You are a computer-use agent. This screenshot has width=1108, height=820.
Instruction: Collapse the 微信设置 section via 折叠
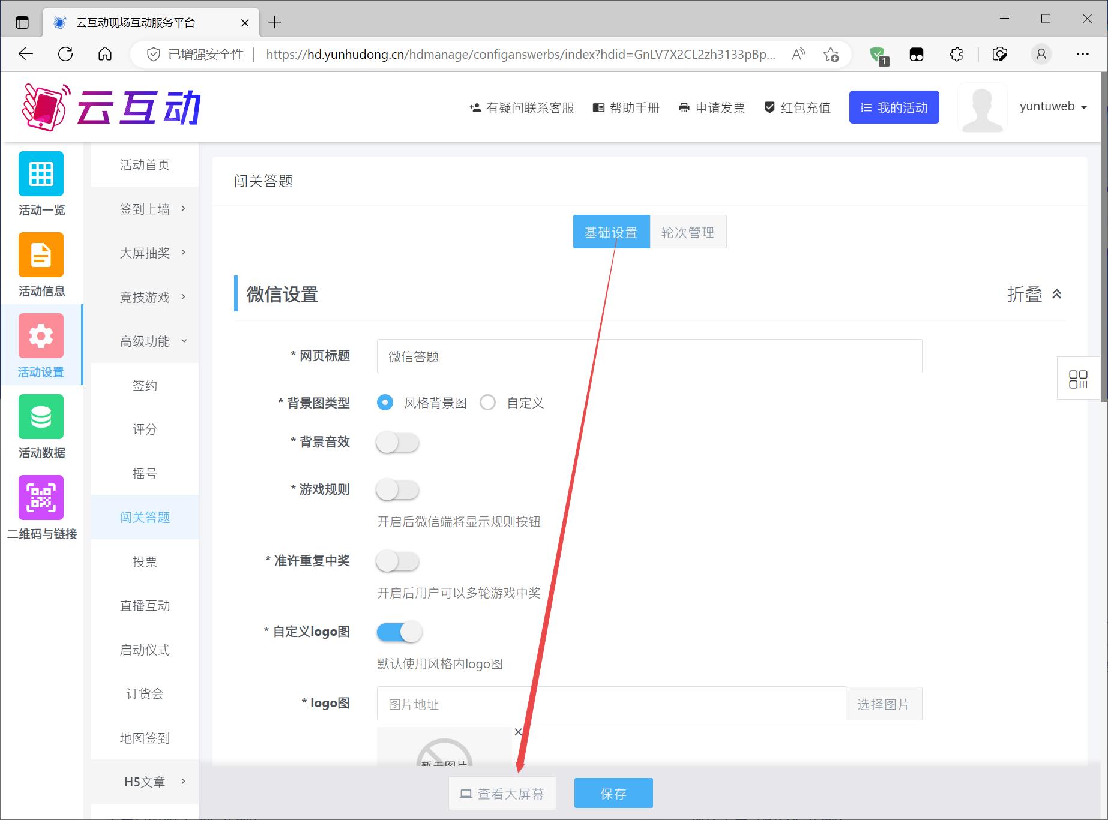(1034, 295)
